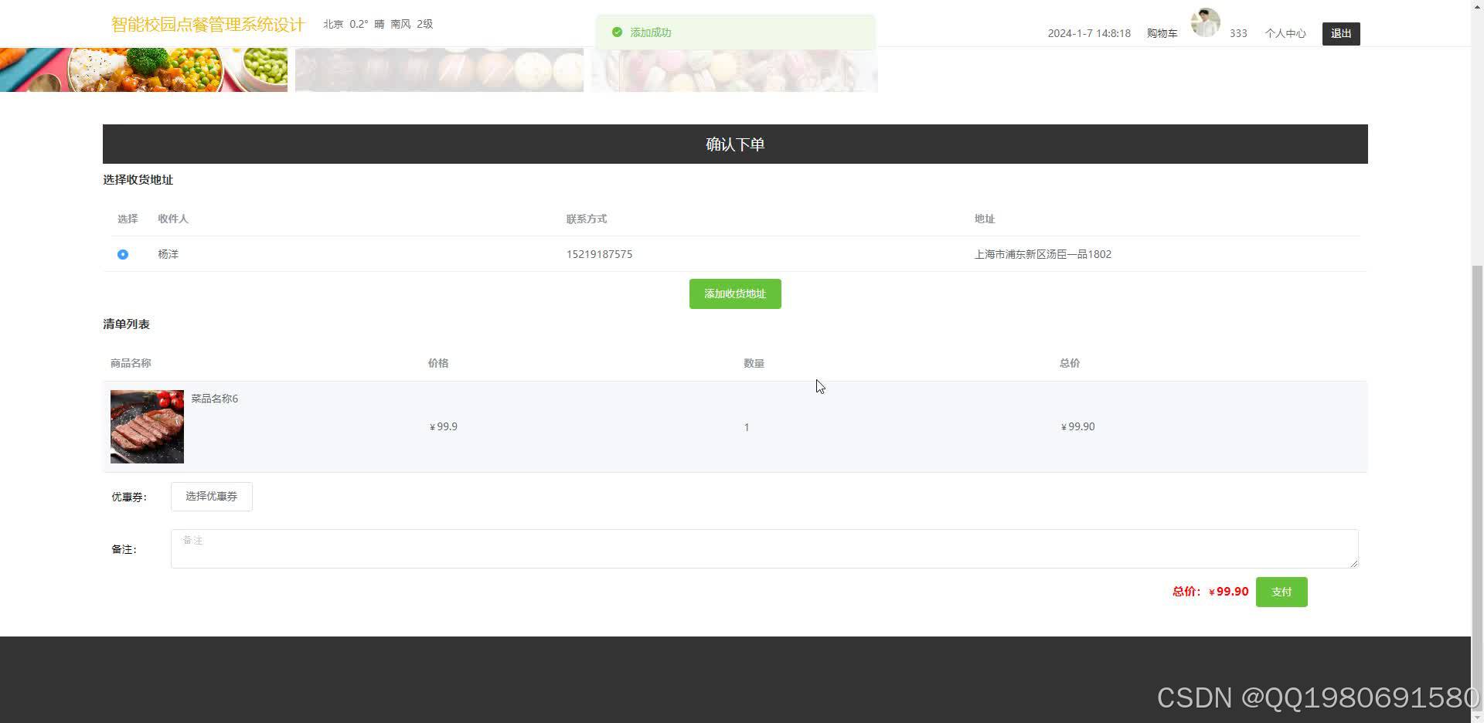The width and height of the screenshot is (1484, 723).
Task: Click username 333 in the header
Action: click(1238, 33)
